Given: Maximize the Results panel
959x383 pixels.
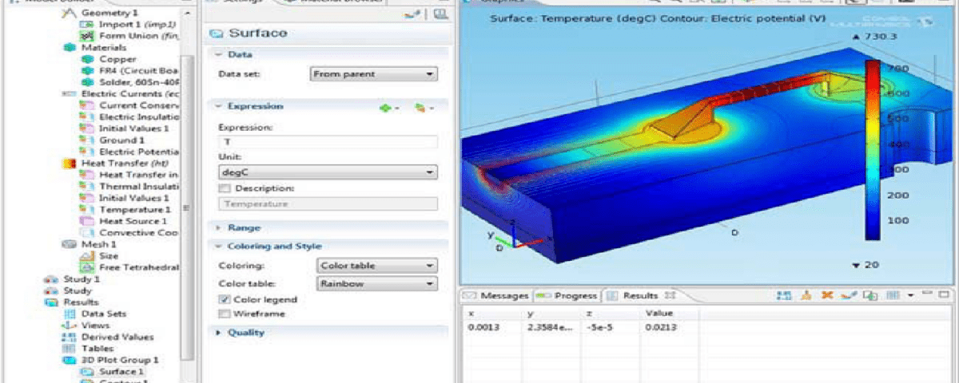Looking at the screenshot, I should point(944,294).
